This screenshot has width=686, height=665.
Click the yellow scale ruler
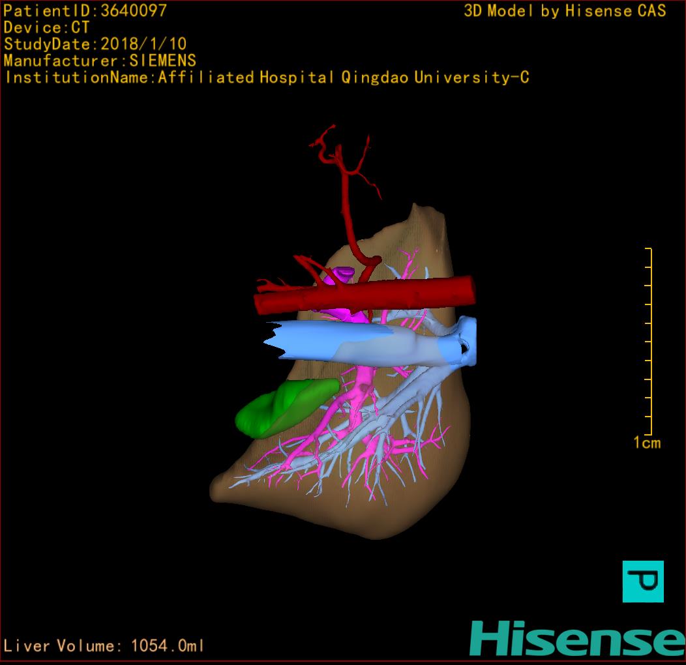pyautogui.click(x=648, y=342)
